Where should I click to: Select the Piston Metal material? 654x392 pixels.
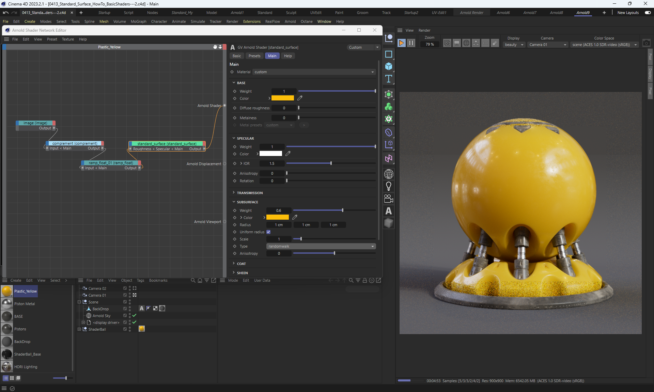coord(24,304)
